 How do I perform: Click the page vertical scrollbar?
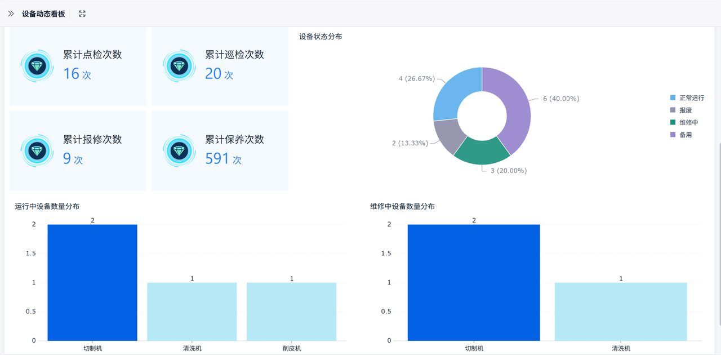tap(719, 234)
